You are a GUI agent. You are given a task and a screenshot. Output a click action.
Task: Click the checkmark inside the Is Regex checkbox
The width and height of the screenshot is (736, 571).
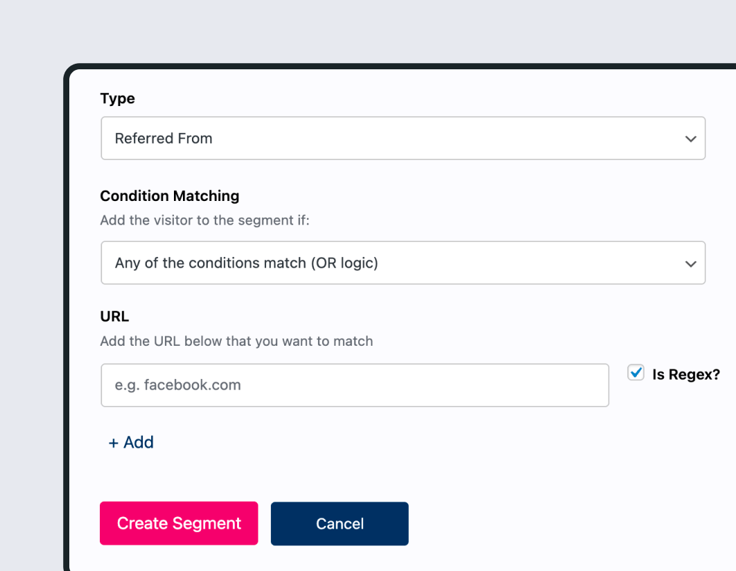(636, 373)
